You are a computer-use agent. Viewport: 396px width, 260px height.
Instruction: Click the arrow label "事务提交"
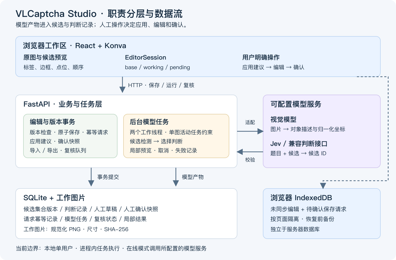(108, 177)
